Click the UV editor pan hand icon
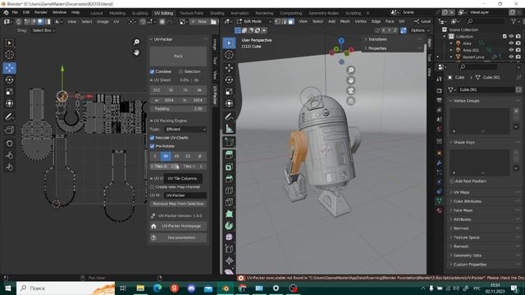This screenshot has height=295, width=525. [x=136, y=52]
